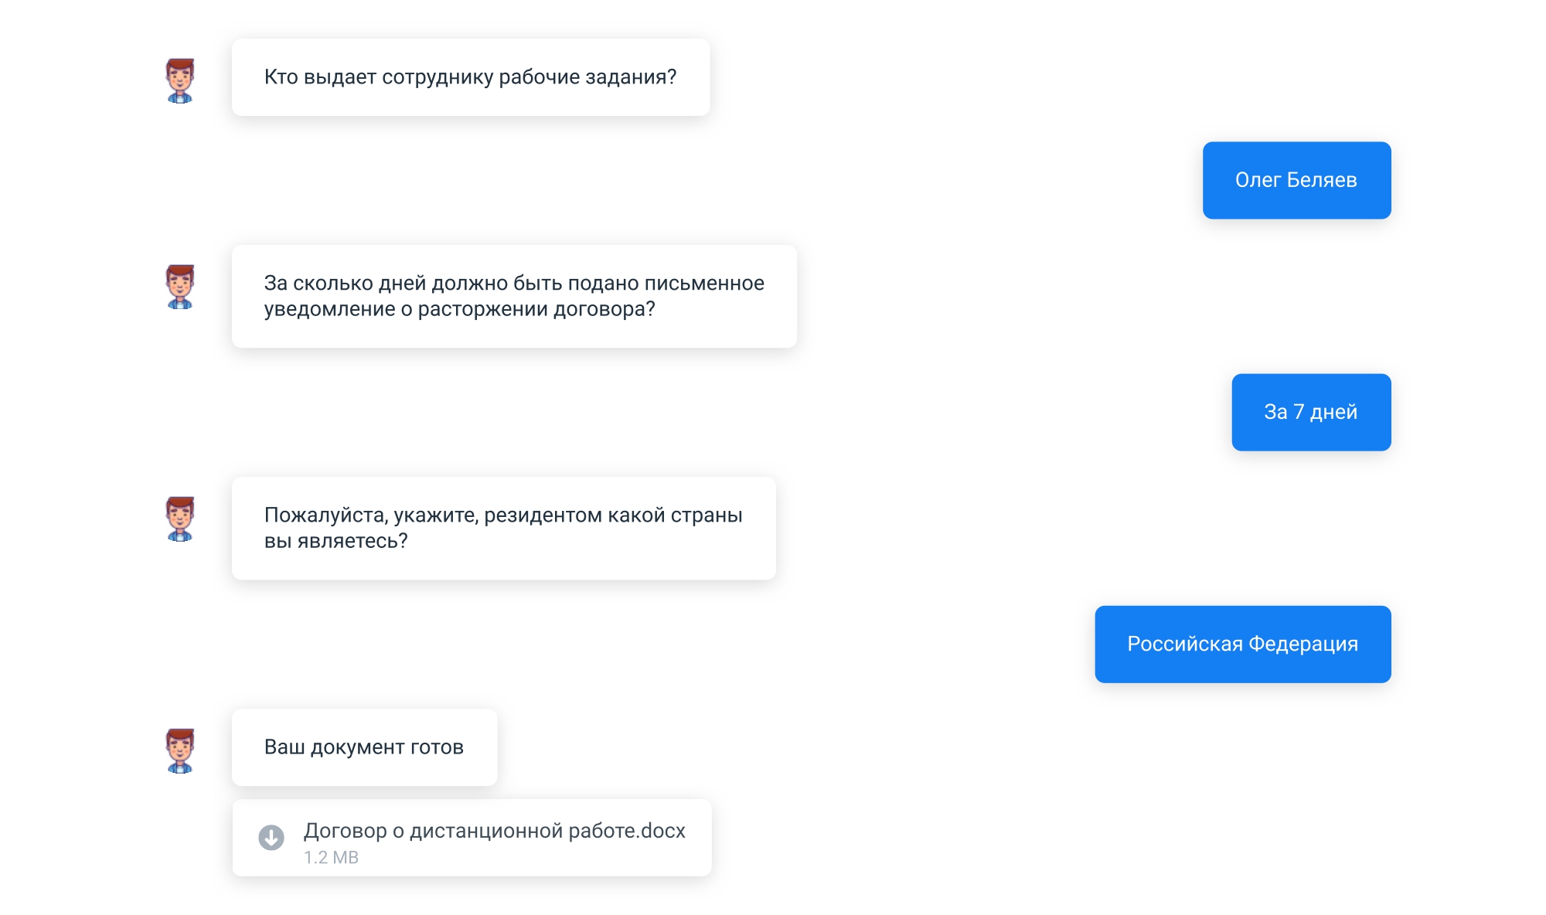
Task: Open 'Договор о дистанционной работе.docx' file link
Action: (x=494, y=831)
